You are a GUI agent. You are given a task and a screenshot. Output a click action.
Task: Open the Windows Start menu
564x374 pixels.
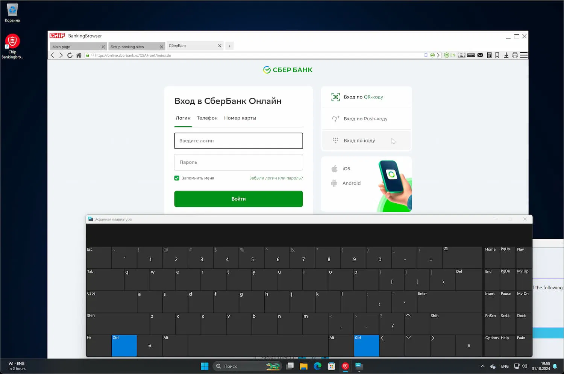[205, 366]
